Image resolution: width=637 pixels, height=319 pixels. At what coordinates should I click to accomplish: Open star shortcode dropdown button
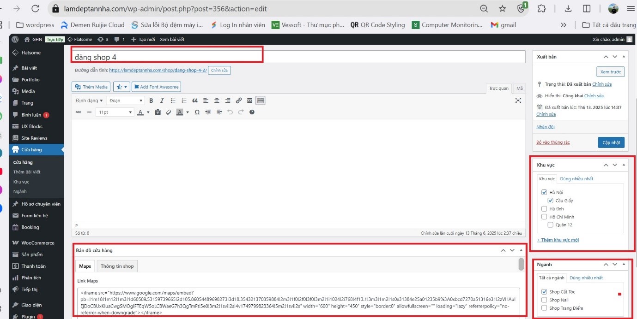click(x=122, y=87)
